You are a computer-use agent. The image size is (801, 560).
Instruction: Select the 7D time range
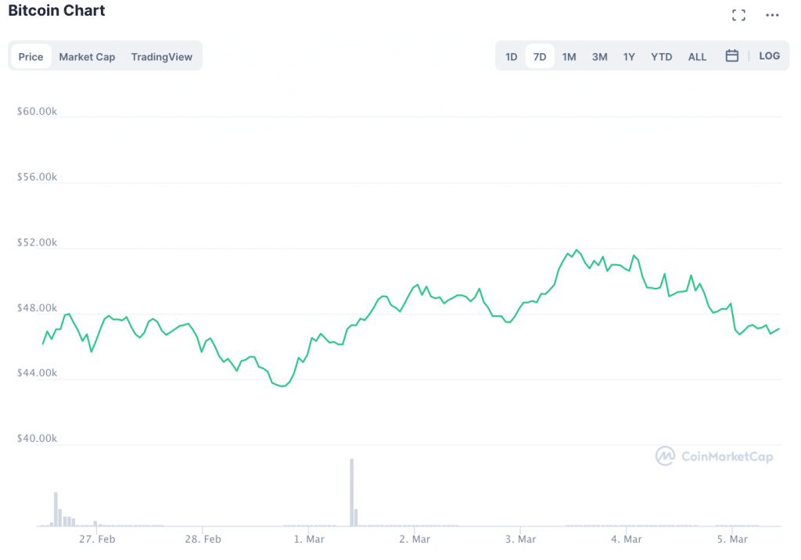[540, 56]
